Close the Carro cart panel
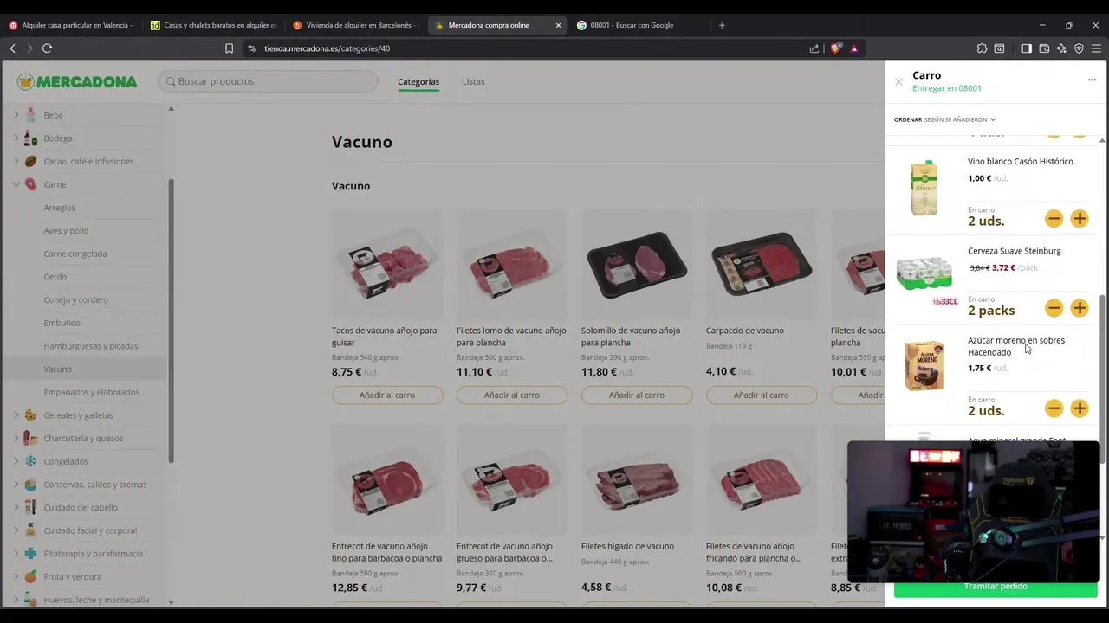The height and width of the screenshot is (623, 1109). click(898, 82)
